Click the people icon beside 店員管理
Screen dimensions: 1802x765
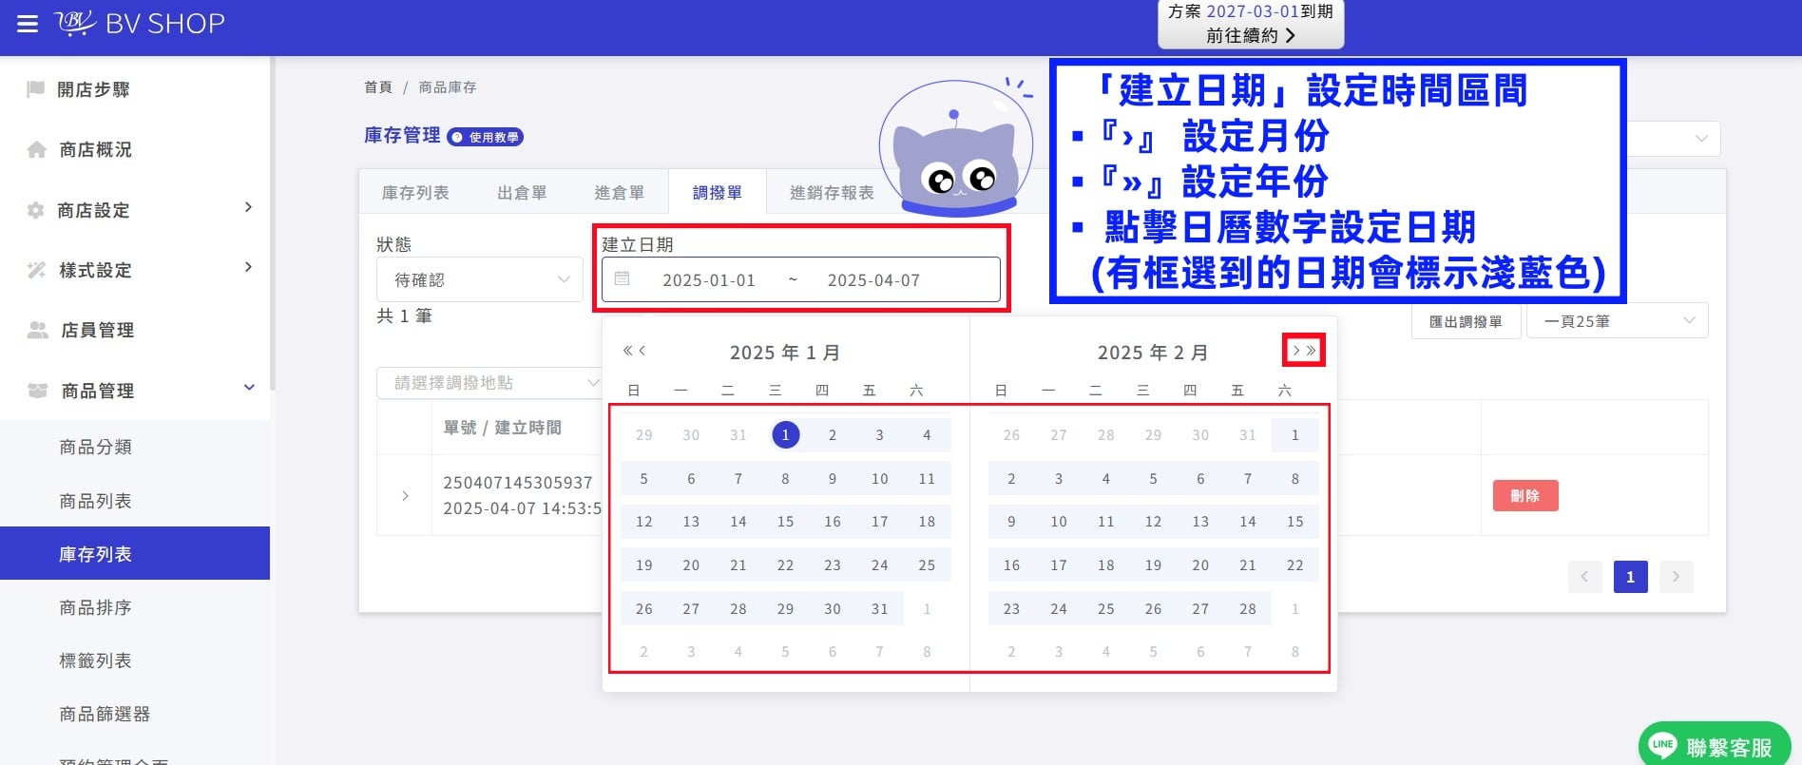tap(37, 330)
